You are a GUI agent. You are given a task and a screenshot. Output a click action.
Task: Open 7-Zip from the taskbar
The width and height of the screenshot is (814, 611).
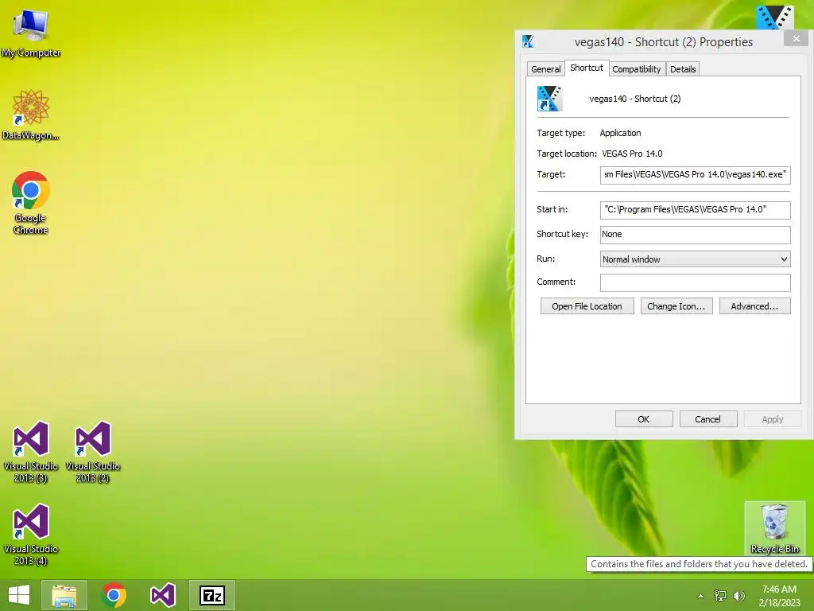(211, 595)
